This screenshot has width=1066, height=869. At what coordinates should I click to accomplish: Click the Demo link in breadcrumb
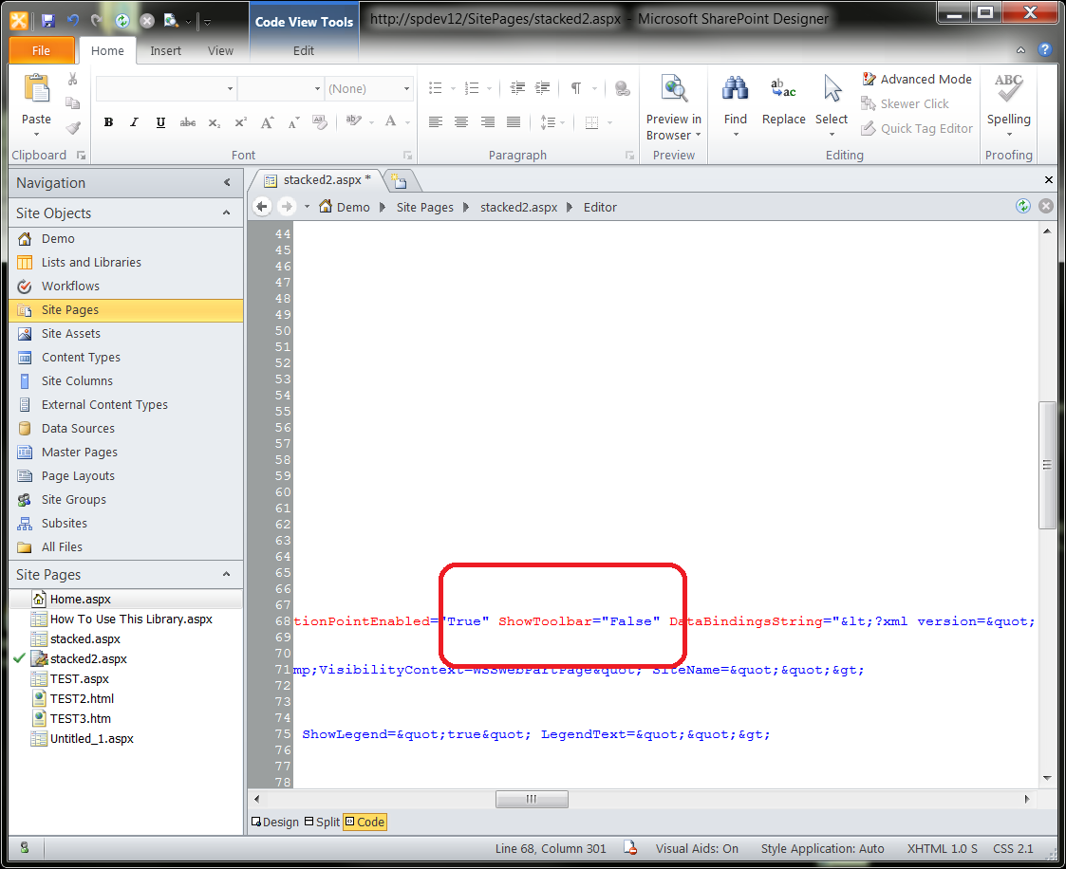353,207
